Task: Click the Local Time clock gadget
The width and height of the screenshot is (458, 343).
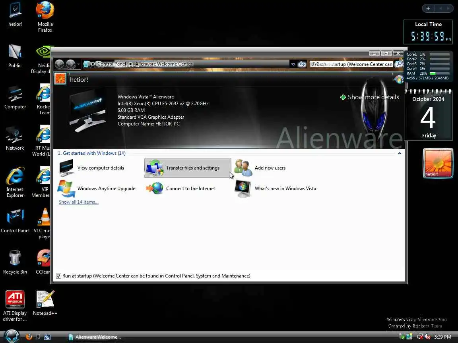Action: click(x=428, y=32)
